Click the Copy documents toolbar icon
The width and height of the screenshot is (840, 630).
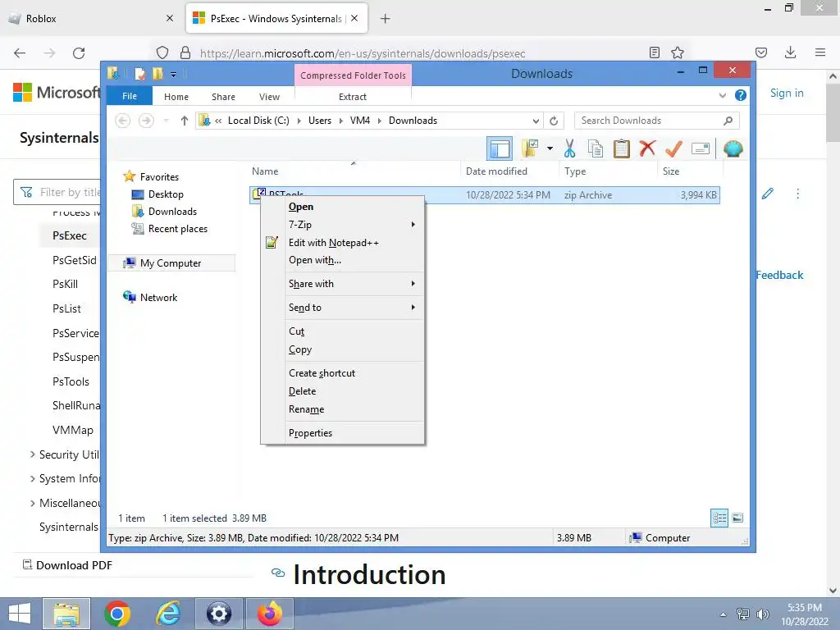click(x=596, y=148)
